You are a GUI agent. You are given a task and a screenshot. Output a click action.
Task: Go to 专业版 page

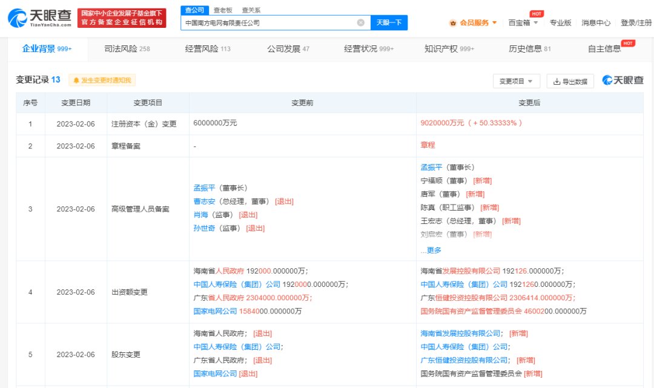tap(560, 22)
